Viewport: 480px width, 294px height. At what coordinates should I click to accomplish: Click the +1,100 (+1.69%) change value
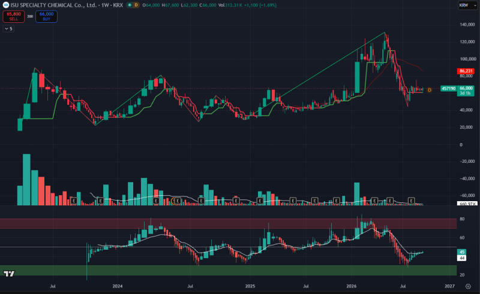click(260, 5)
